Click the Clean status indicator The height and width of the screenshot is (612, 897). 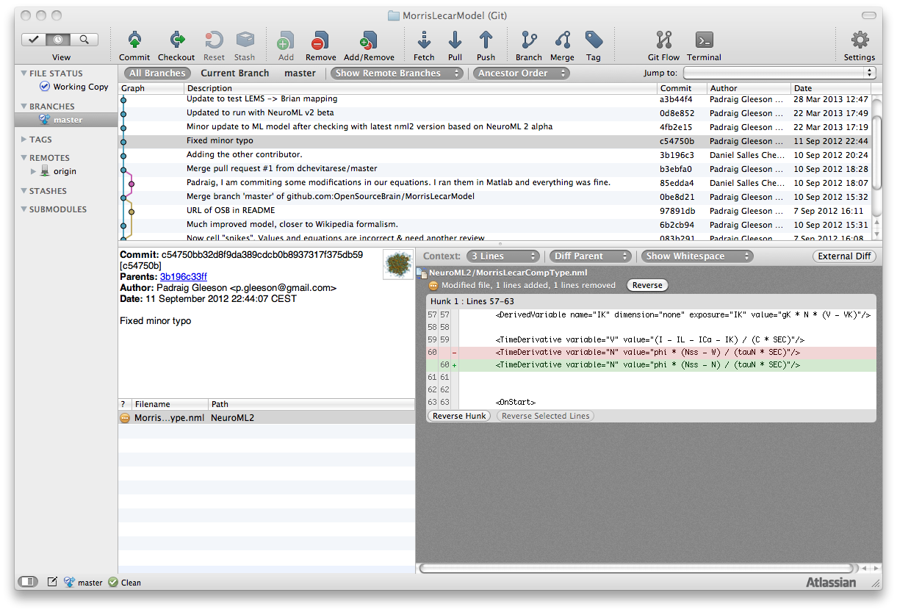tap(124, 583)
